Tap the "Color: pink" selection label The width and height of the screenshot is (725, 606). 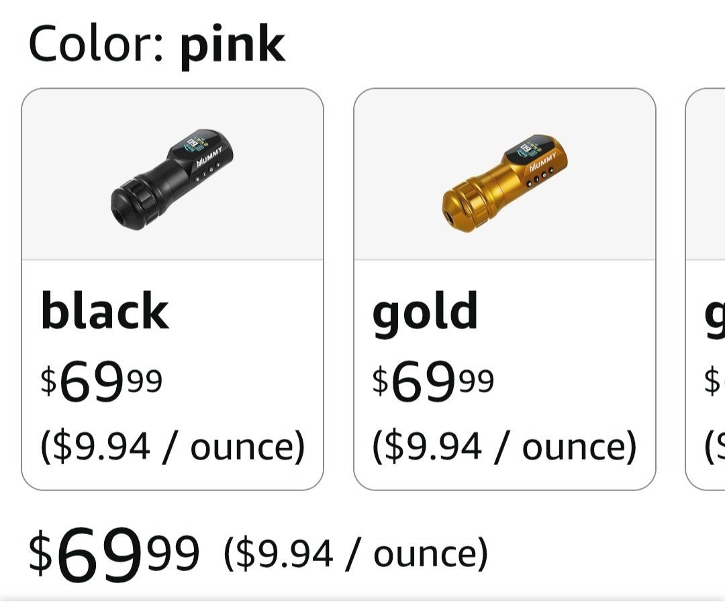pyautogui.click(x=156, y=44)
